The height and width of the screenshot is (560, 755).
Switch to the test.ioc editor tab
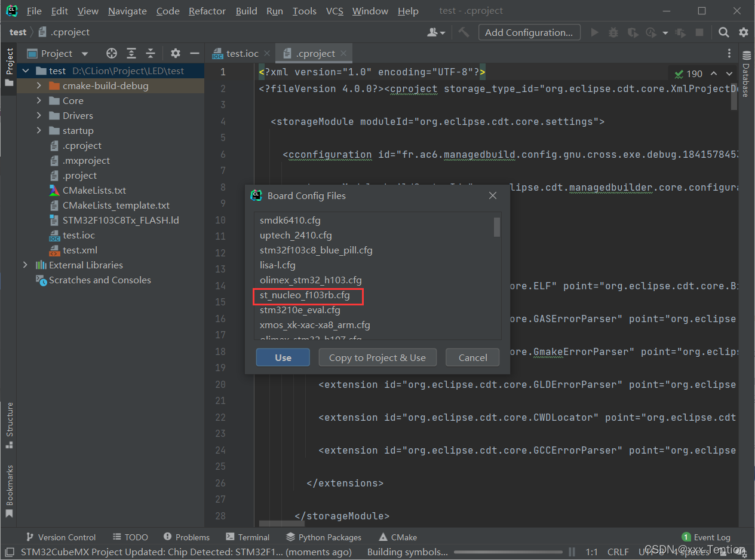[x=241, y=53]
